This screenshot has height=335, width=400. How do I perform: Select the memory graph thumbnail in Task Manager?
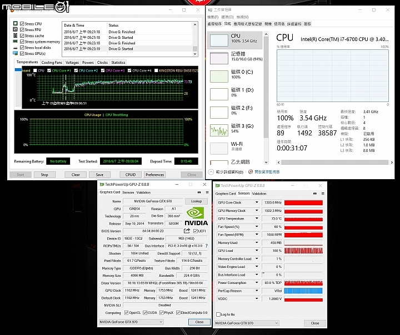pyautogui.click(x=219, y=58)
